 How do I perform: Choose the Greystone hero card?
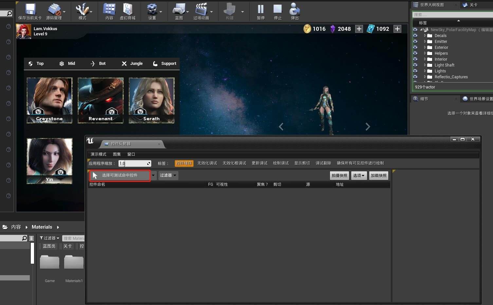pos(49,100)
